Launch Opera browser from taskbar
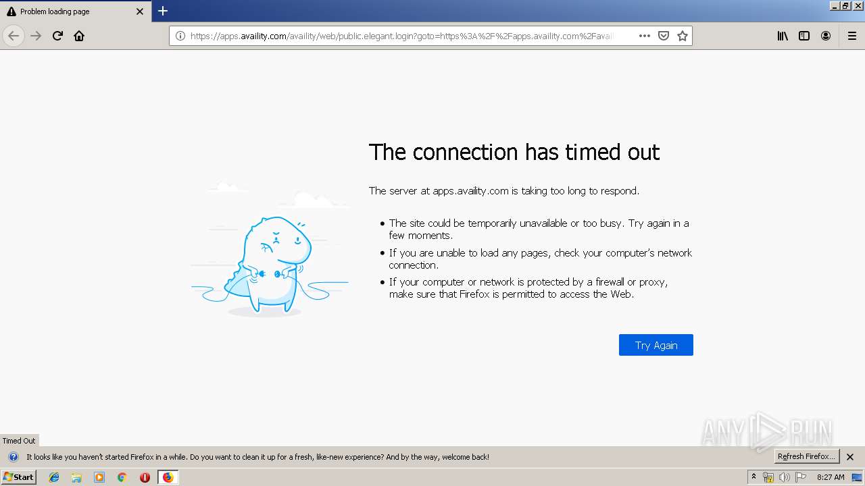This screenshot has width=865, height=486. (x=145, y=477)
